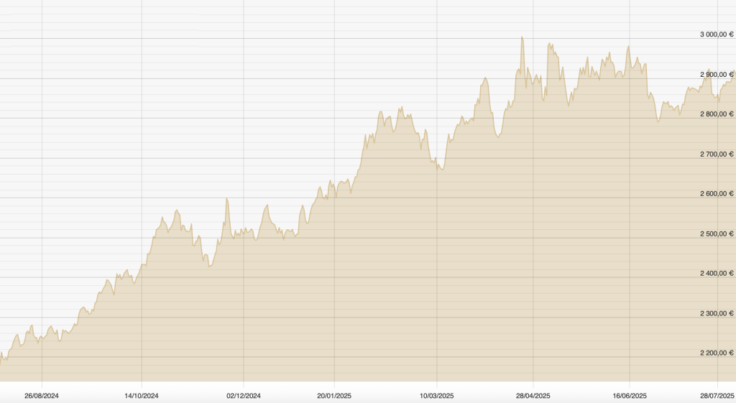Select the 28/04/2025 x-axis label
Viewport: 736px width, 403px height.
coord(533,395)
